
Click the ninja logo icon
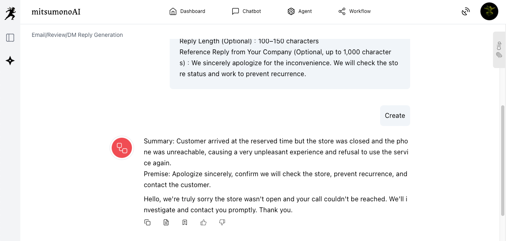pyautogui.click(x=10, y=13)
